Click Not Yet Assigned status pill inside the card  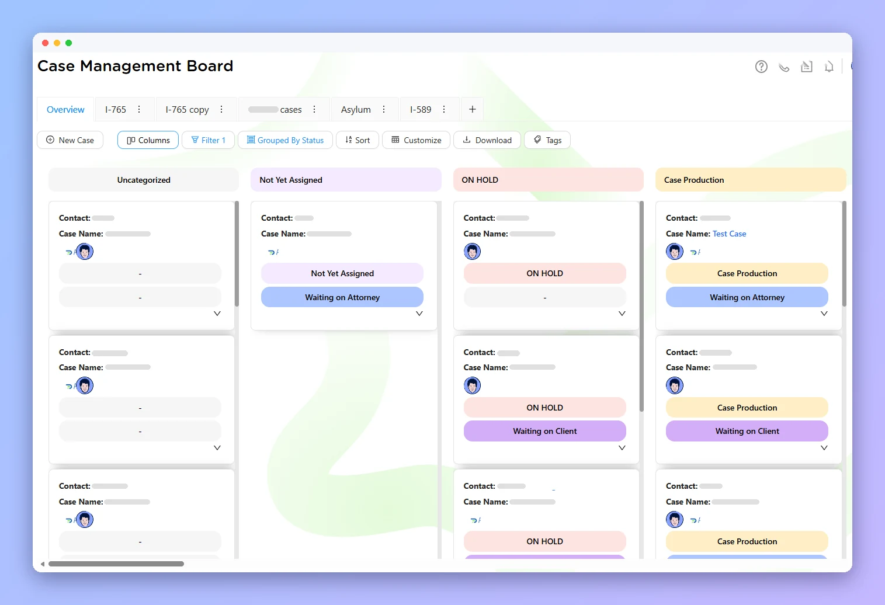(342, 273)
